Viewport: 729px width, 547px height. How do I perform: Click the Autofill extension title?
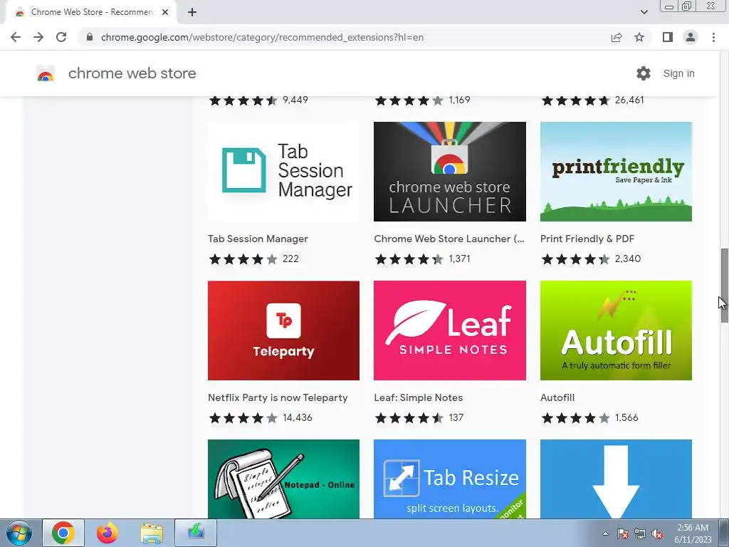pyautogui.click(x=557, y=397)
